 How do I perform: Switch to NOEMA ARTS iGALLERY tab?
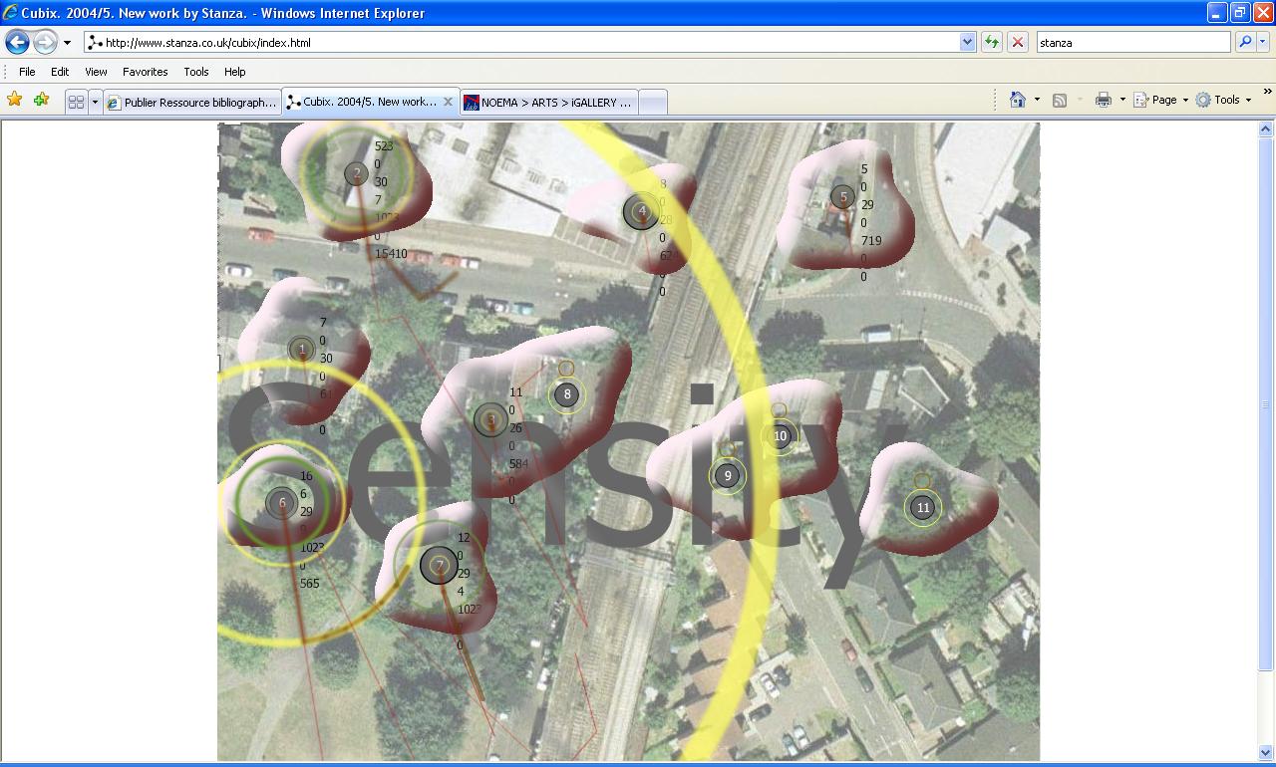tap(548, 102)
